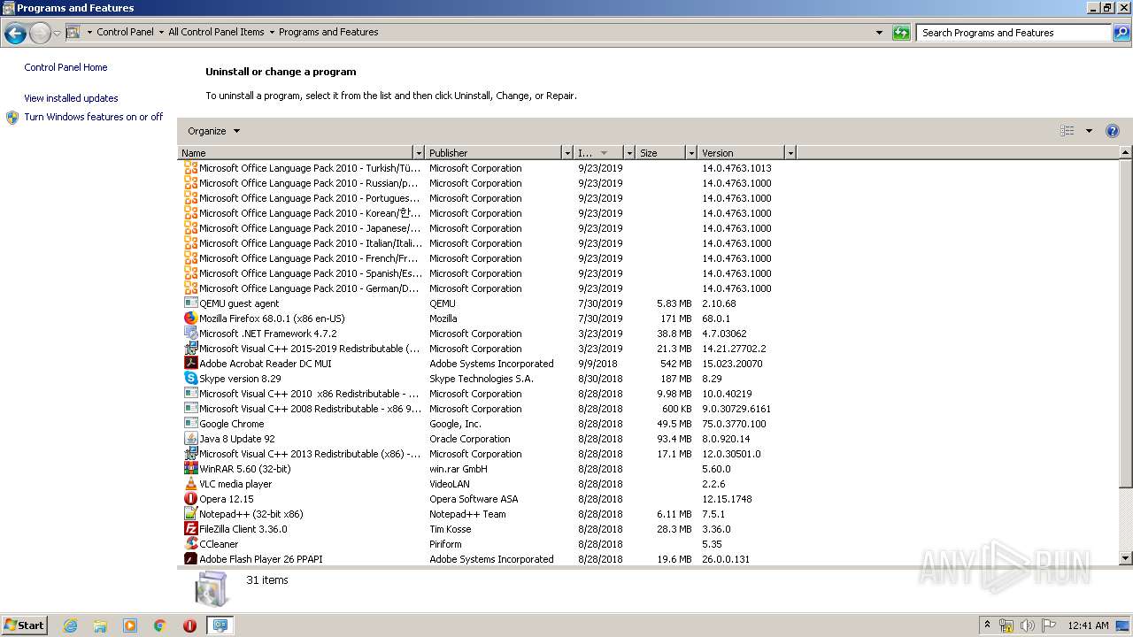Click the Skype version 8.29 icon
The width and height of the screenshot is (1133, 637).
tap(190, 379)
